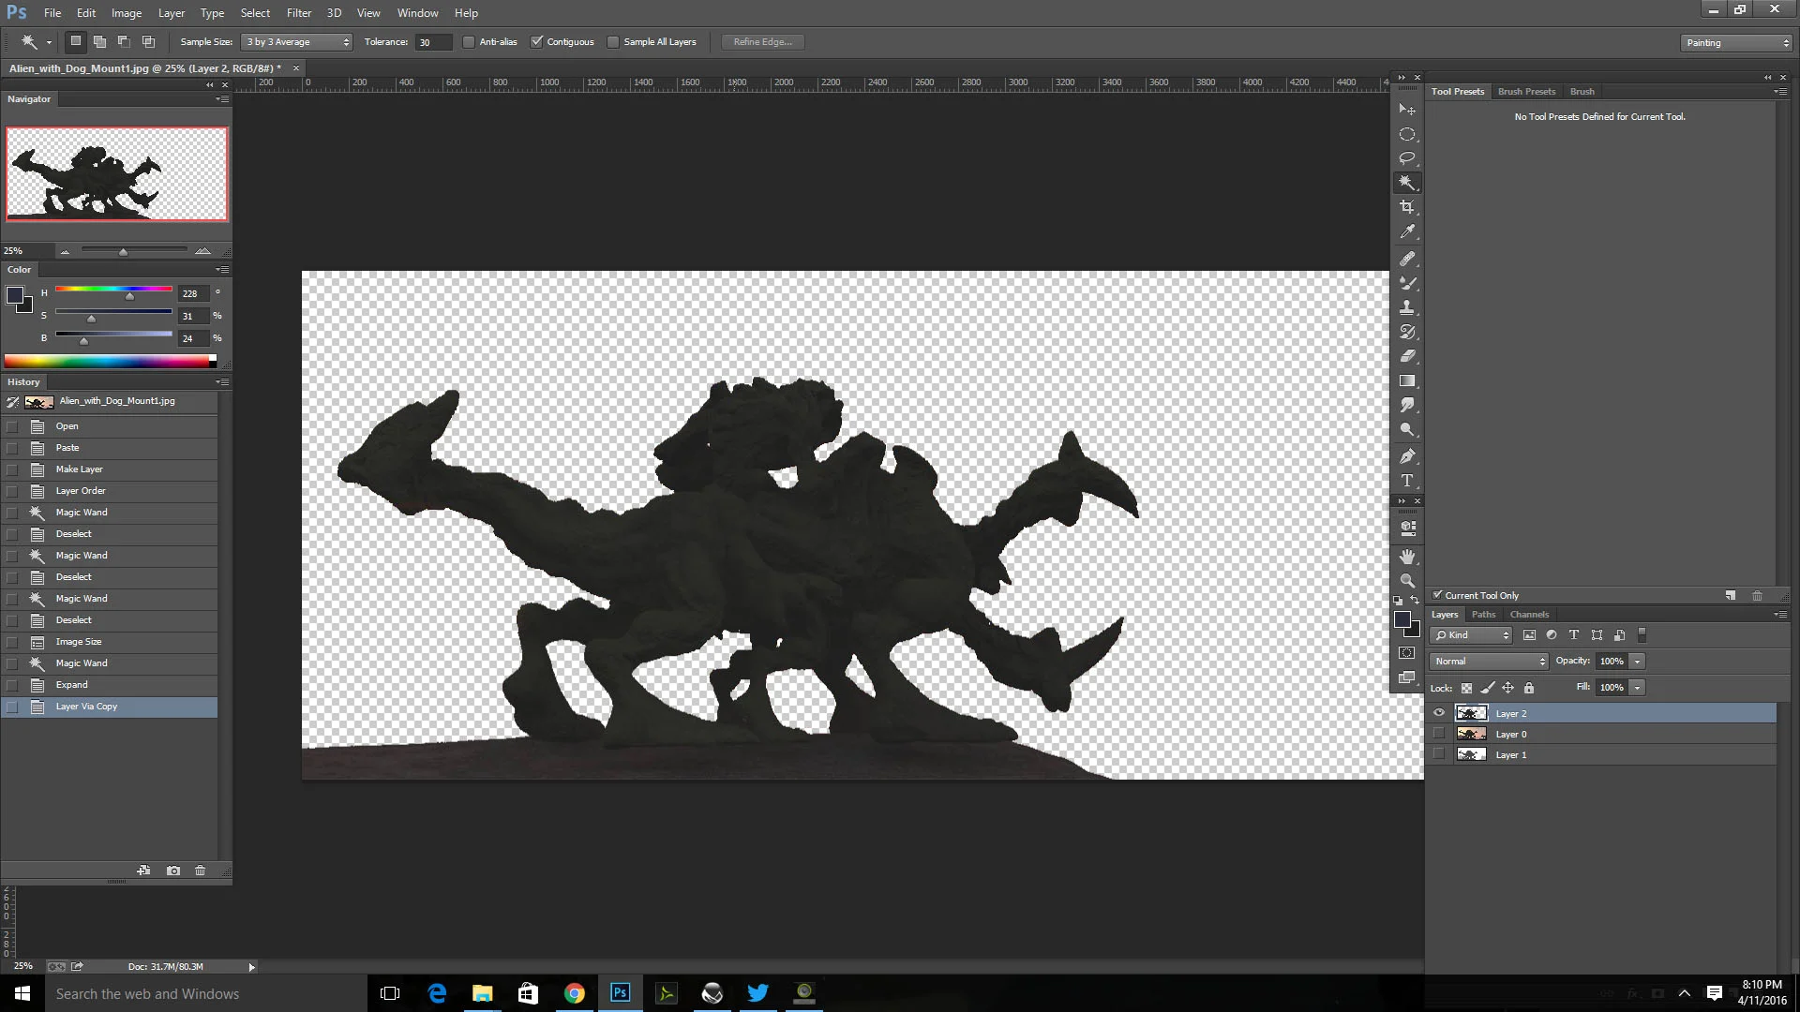Viewport: 1800px width, 1012px height.
Task: Select the Clone Stamp tool
Action: pyautogui.click(x=1407, y=307)
